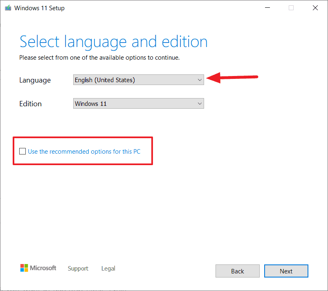Open the Language dropdown
The image size is (328, 291).
click(x=138, y=80)
